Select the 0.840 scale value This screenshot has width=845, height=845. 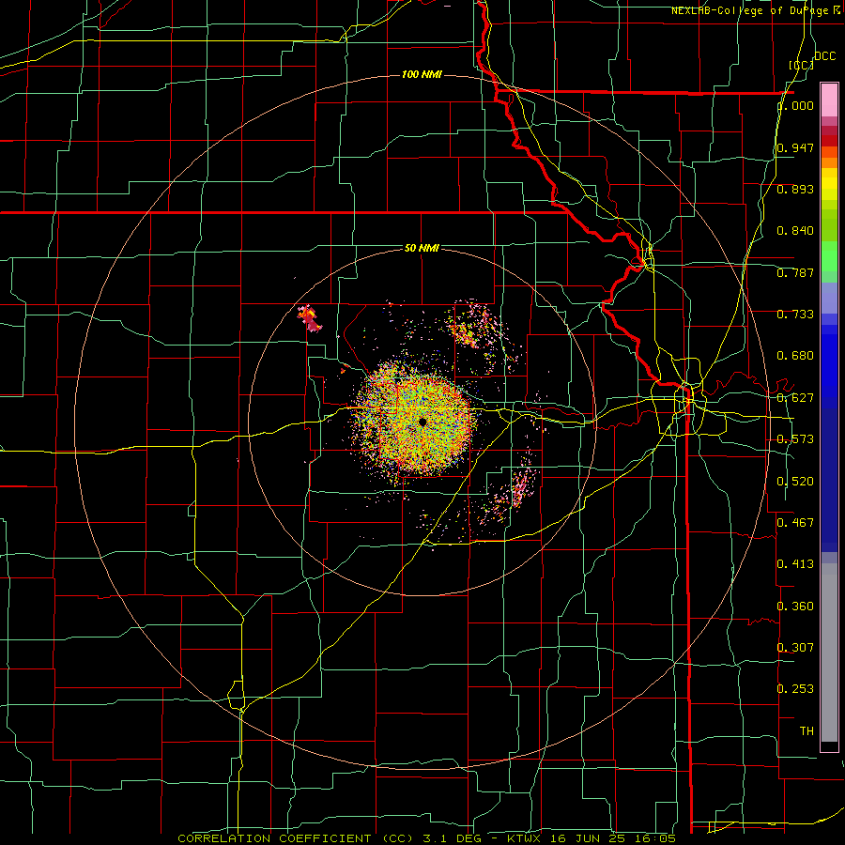[796, 231]
